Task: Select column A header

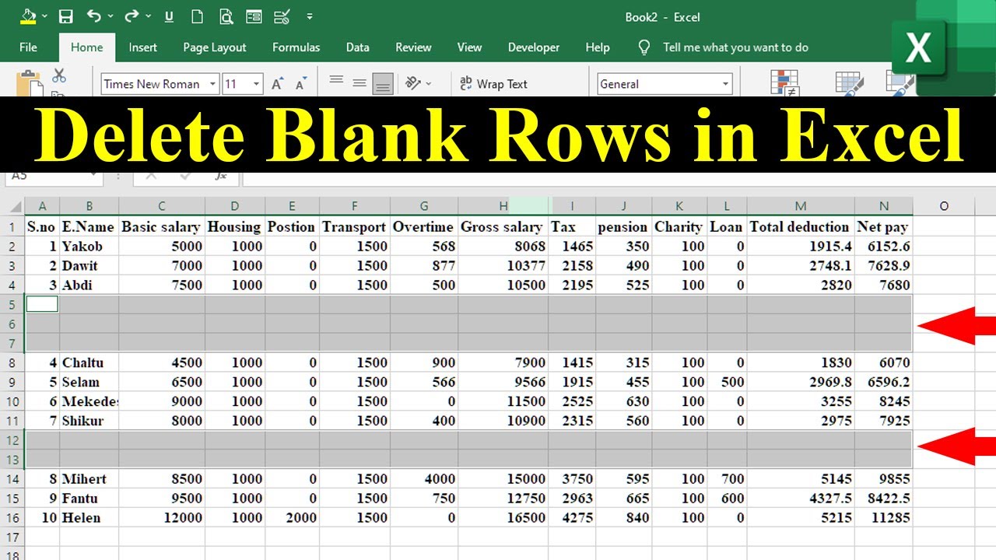Action: point(42,206)
